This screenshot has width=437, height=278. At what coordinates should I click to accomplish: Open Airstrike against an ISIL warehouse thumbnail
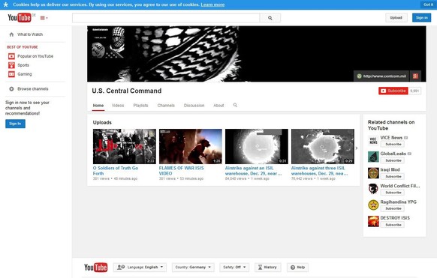(x=257, y=146)
